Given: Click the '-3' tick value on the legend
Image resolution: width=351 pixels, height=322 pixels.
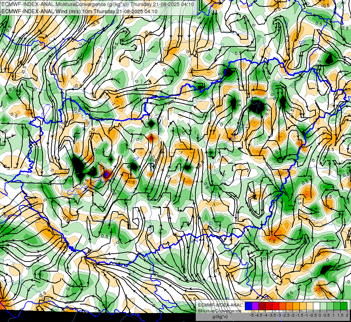Looking at the screenshot, I should pos(279,315).
